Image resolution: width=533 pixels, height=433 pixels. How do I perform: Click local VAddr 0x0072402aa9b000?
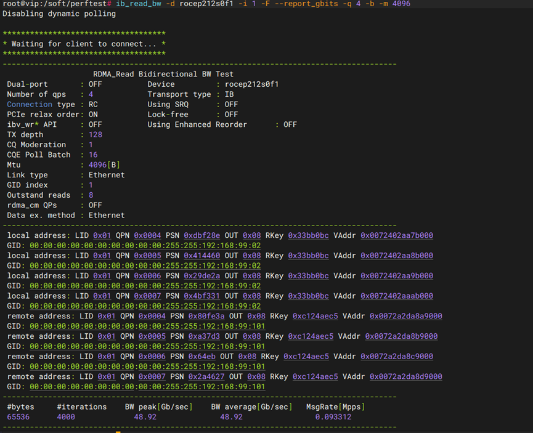click(396, 276)
